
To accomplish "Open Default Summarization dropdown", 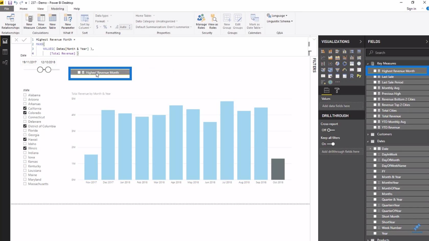I will tap(163, 27).
